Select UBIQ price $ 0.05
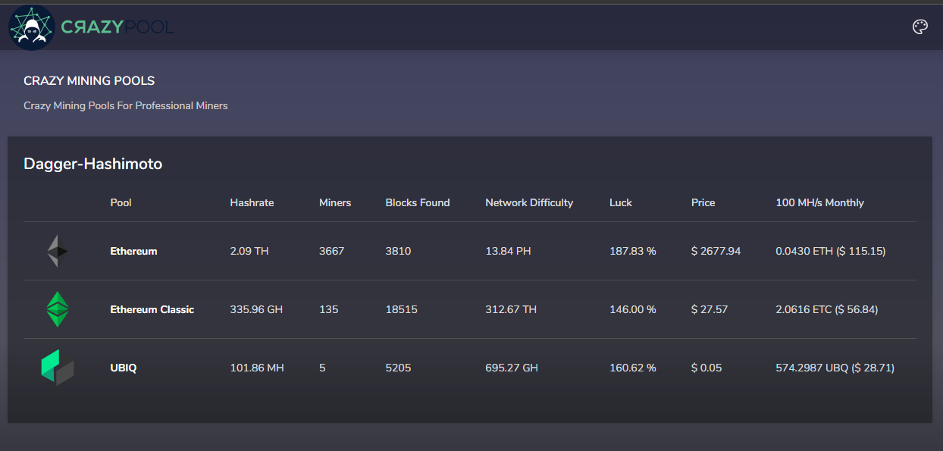The height and width of the screenshot is (451, 943). pos(706,368)
